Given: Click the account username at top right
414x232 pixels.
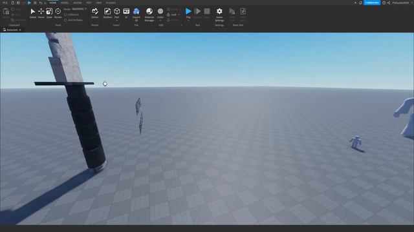Looking at the screenshot, I should [400, 3].
